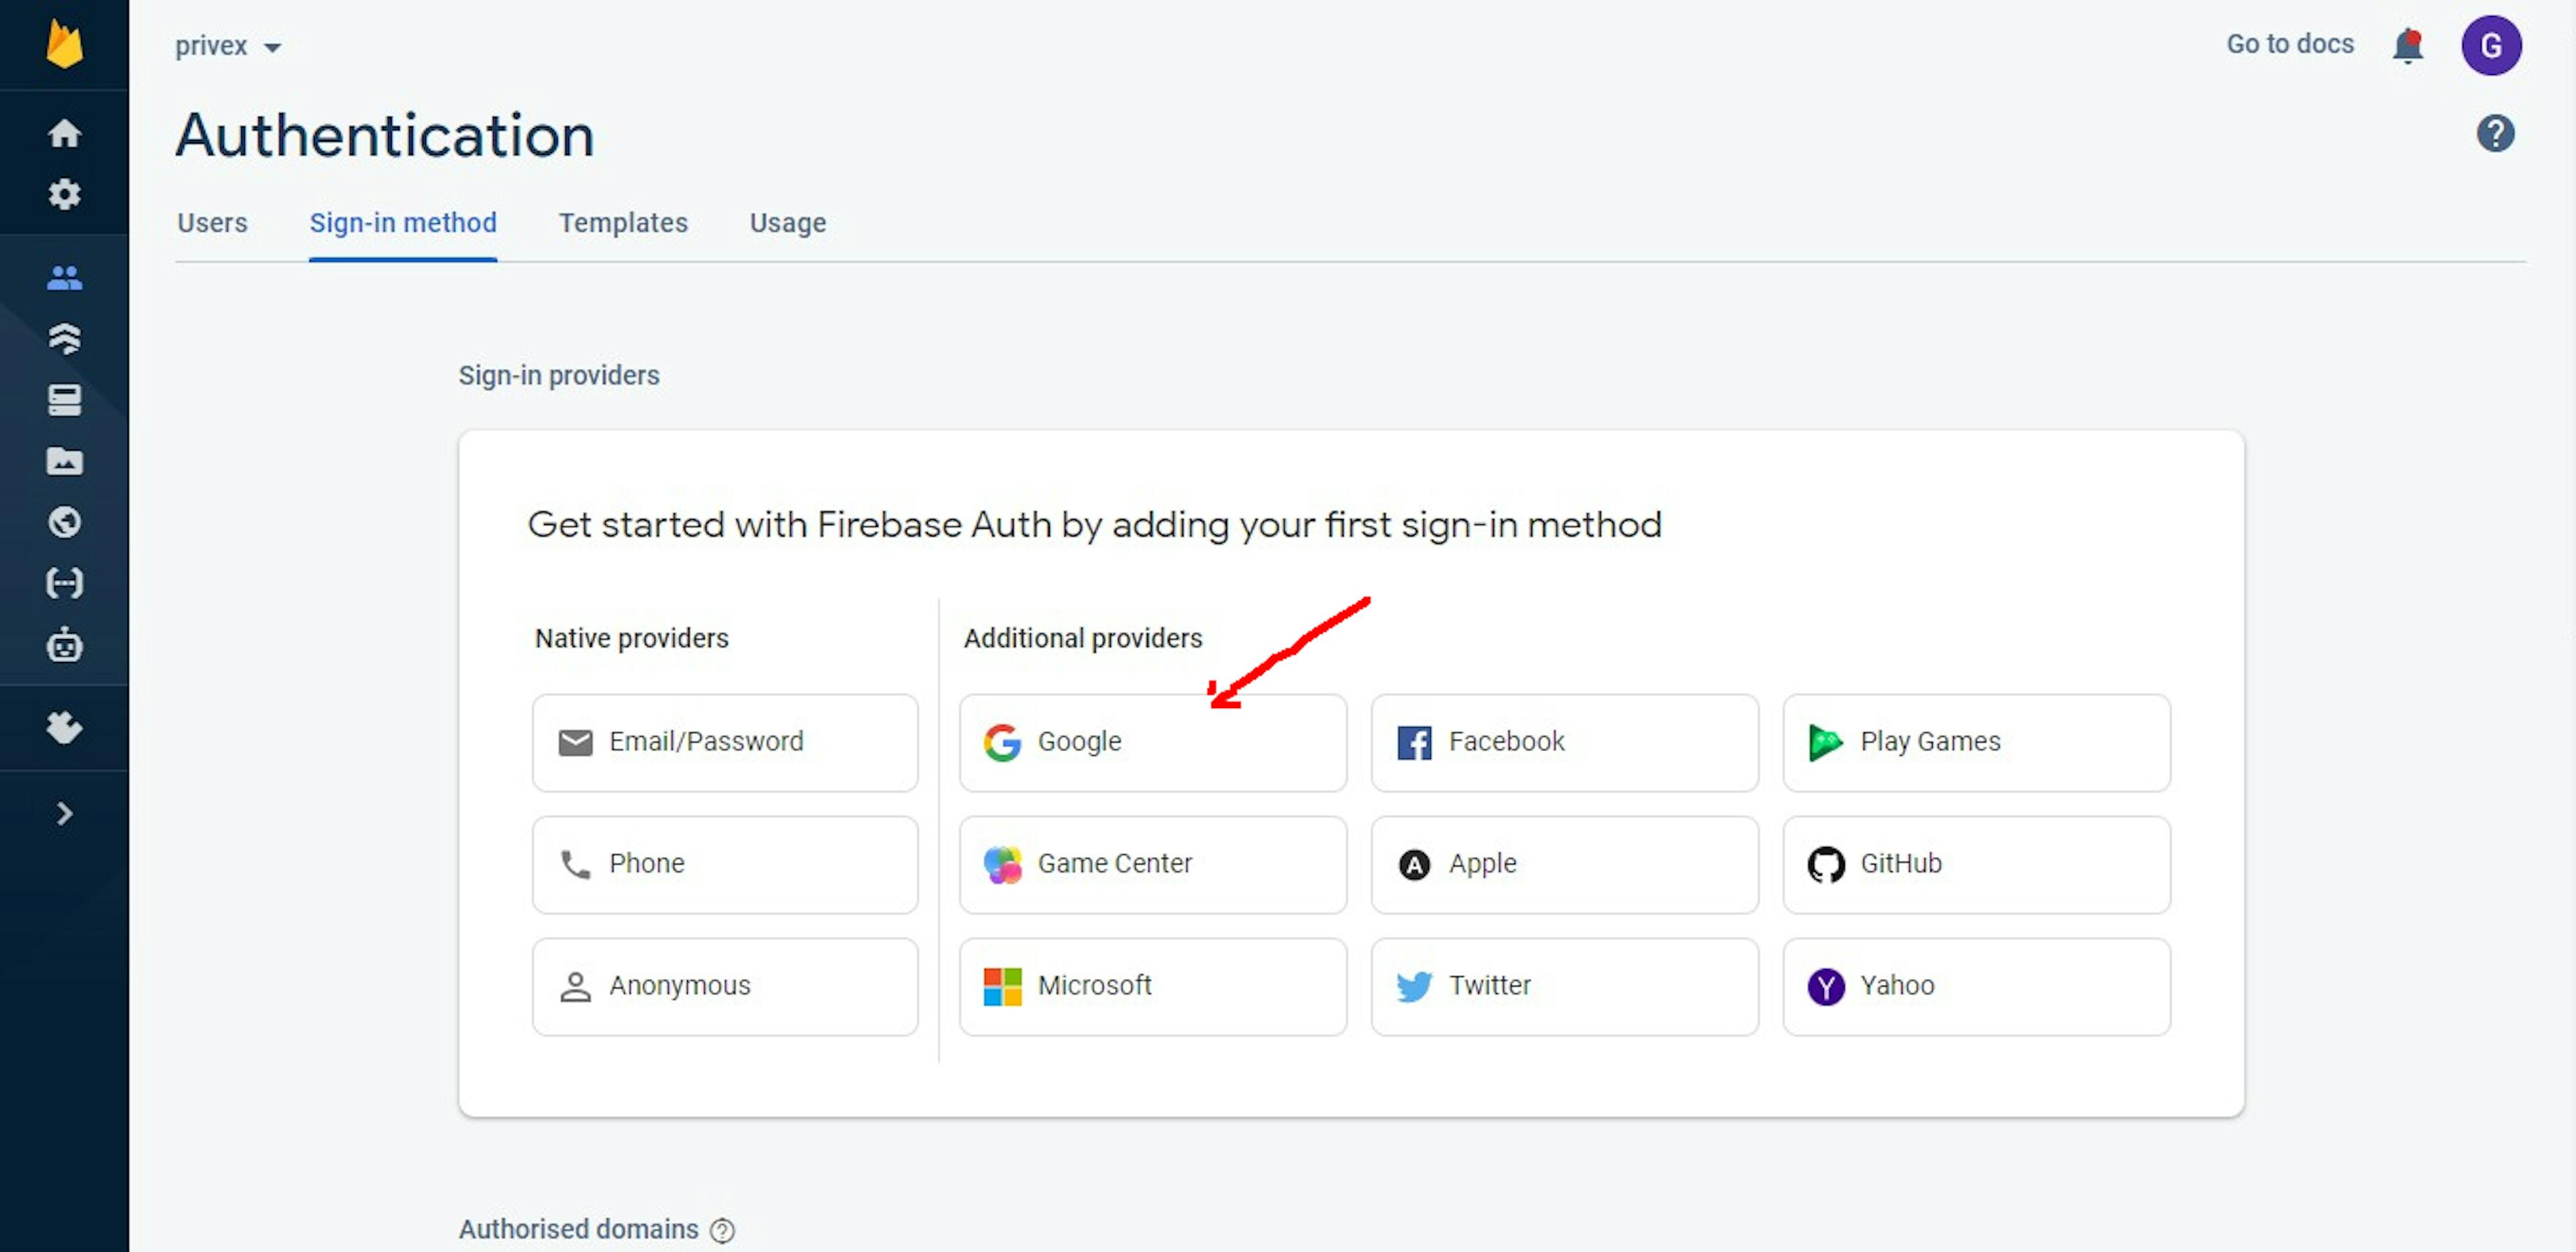Viewport: 2576px width, 1252px height.
Task: Choose Email/Password provider
Action: click(x=725, y=742)
